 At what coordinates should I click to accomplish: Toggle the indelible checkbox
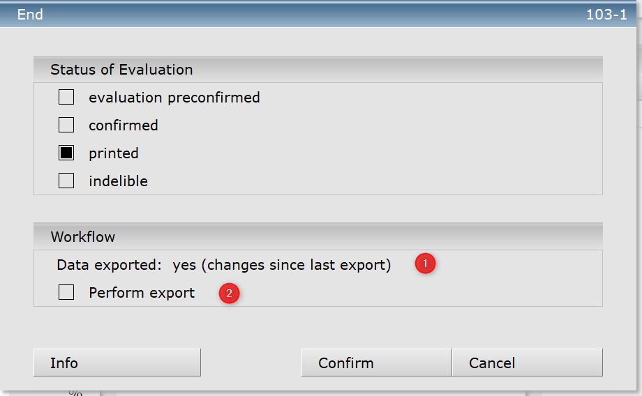(x=66, y=181)
